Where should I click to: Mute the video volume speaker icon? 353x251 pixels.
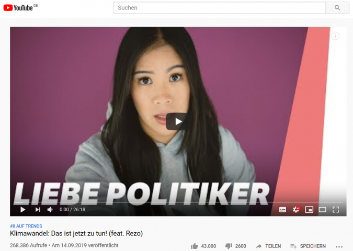pyautogui.click(x=50, y=210)
